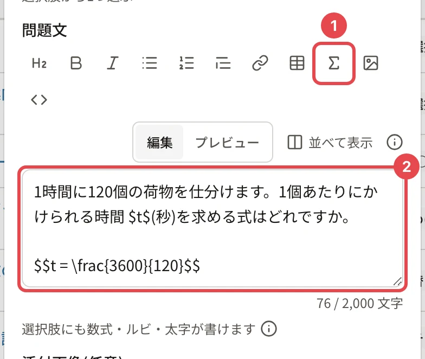Insert an H2 heading
The image size is (425, 359).
[x=39, y=63]
